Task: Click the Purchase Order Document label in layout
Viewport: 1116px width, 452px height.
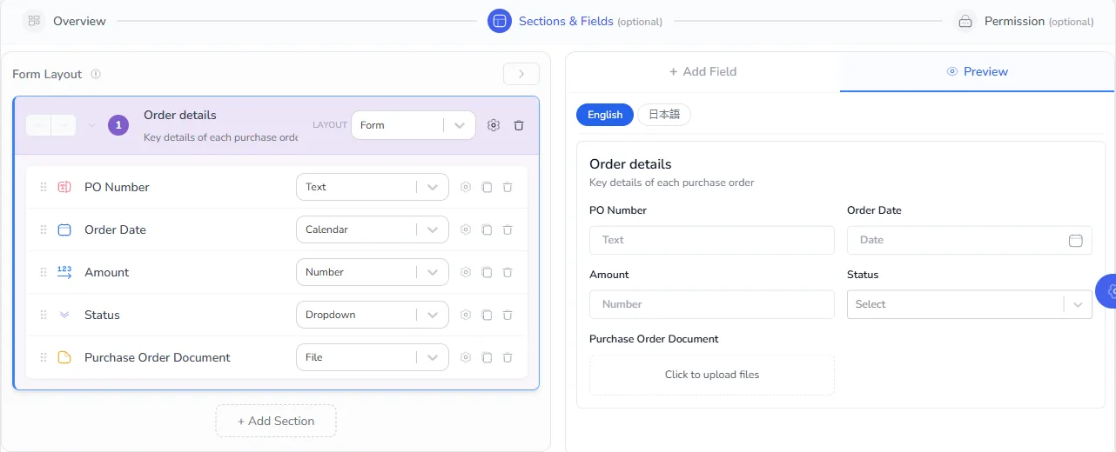Action: click(x=158, y=357)
